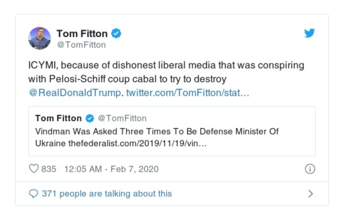Expand the conversation with the right chevron arrow
344x221 pixels.
pos(310,194)
